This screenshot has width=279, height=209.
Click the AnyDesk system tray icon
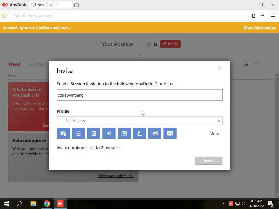point(231,204)
